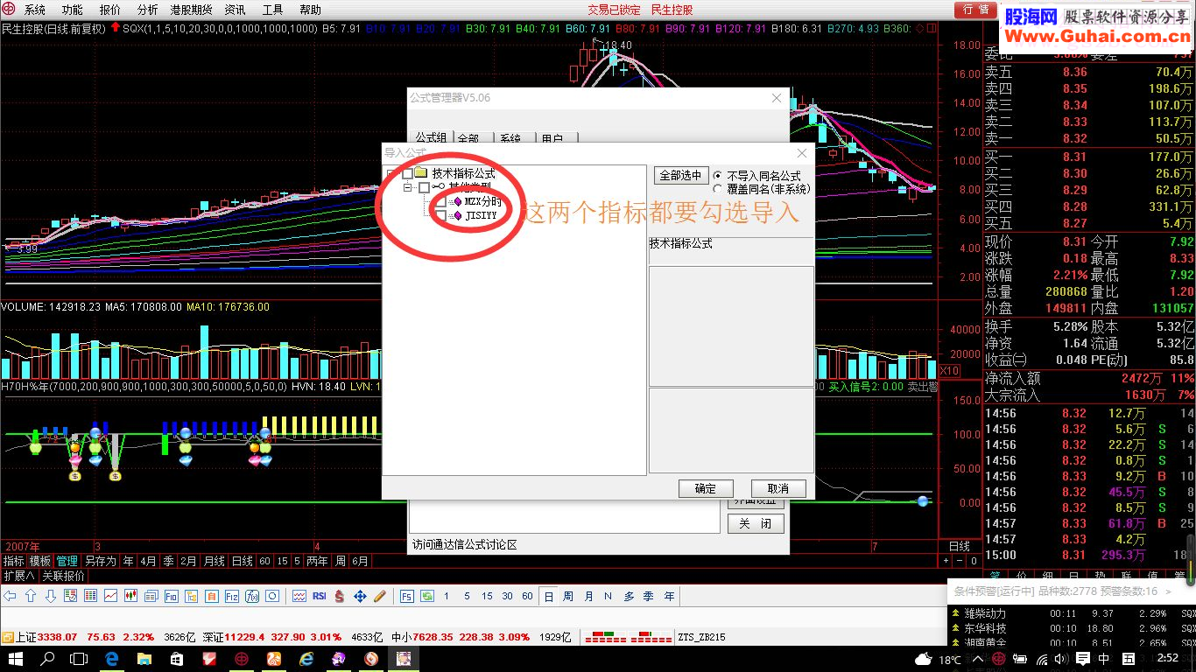Select the 季 period in toolbar
Screen dimensions: 1196x672
649,596
